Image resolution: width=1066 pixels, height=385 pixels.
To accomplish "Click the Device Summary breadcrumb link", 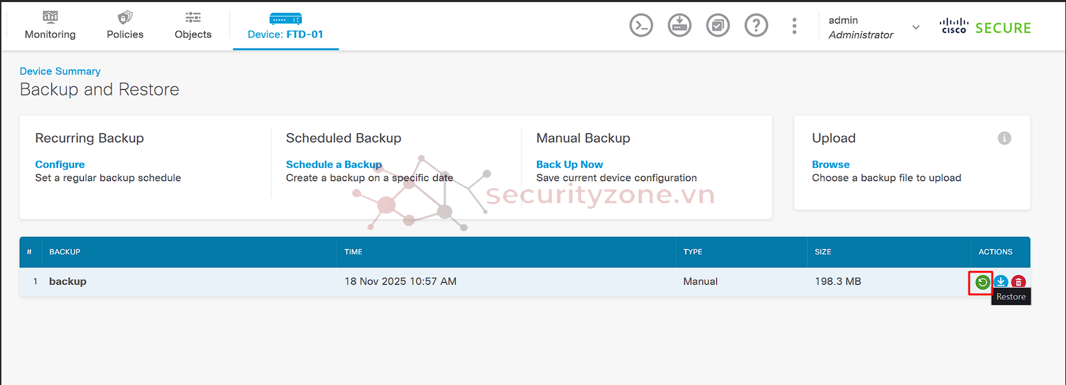I will [60, 71].
